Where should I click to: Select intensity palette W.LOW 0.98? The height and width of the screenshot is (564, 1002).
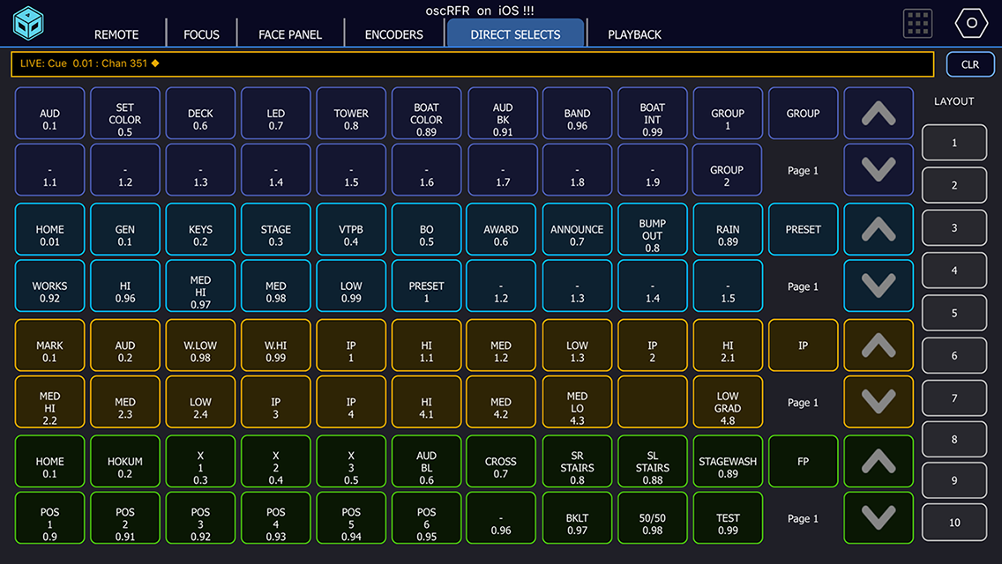200,345
